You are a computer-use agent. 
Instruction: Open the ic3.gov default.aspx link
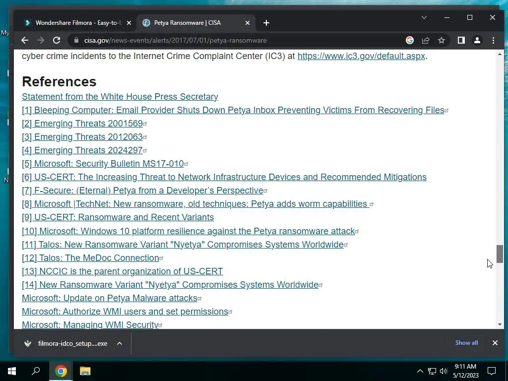361,56
